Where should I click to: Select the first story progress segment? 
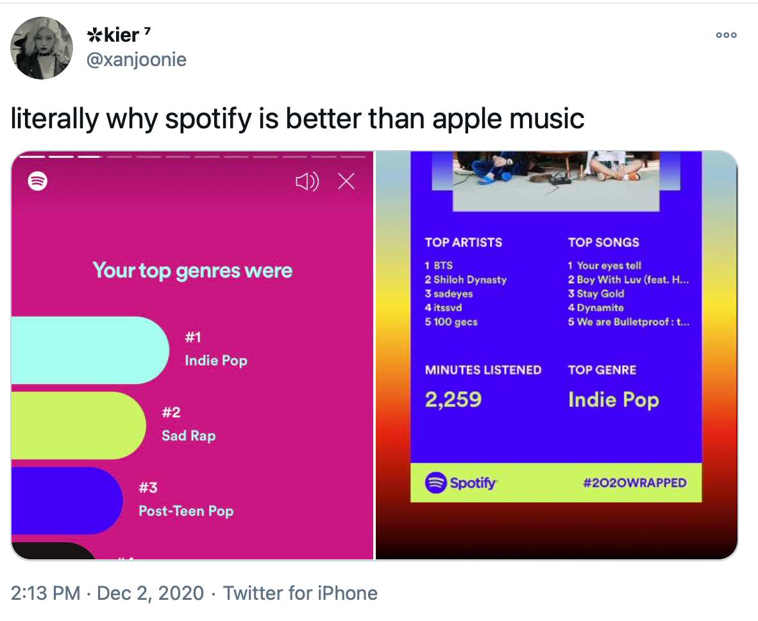tap(33, 157)
